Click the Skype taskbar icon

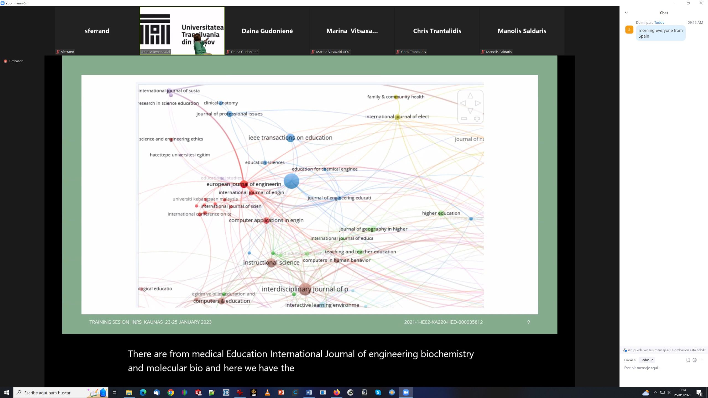tap(378, 392)
